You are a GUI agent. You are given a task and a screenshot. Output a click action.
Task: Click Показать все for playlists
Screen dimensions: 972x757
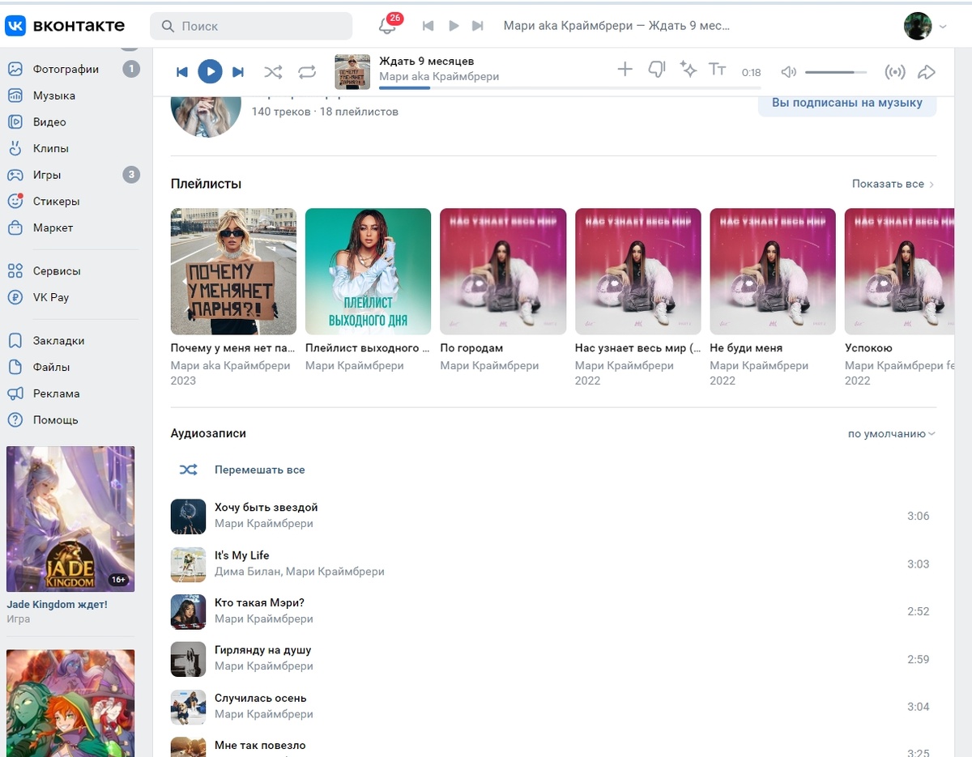tap(893, 184)
